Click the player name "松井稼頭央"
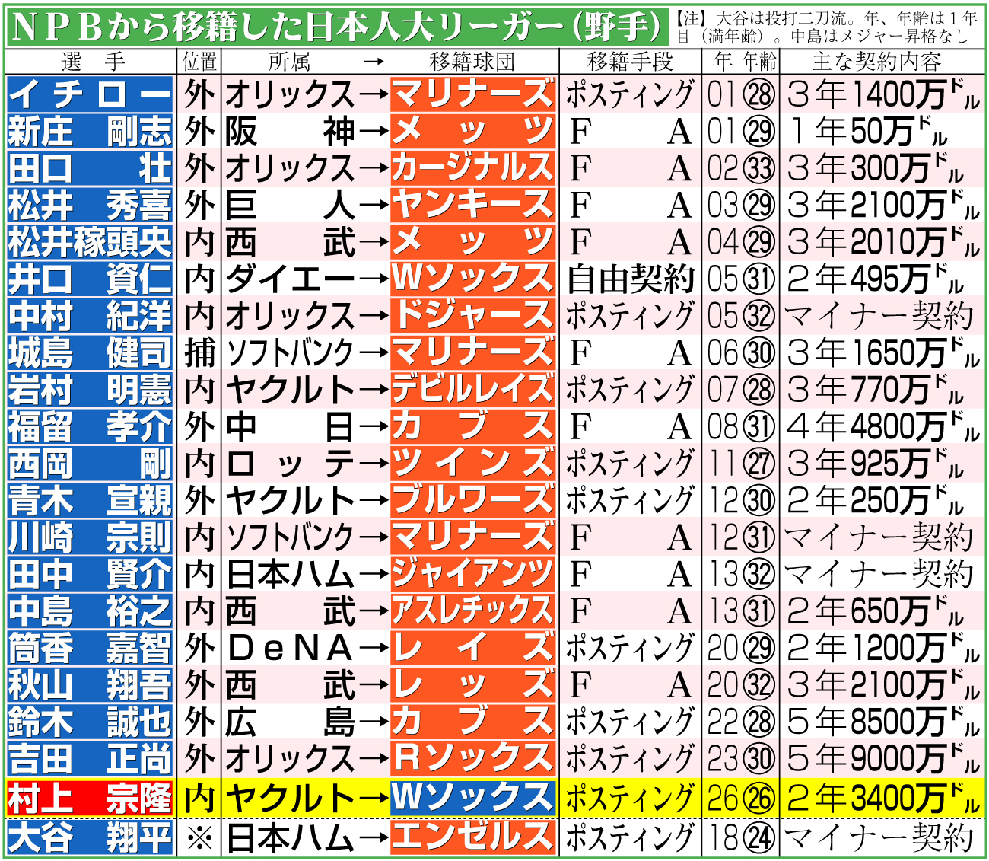 pyautogui.click(x=91, y=241)
